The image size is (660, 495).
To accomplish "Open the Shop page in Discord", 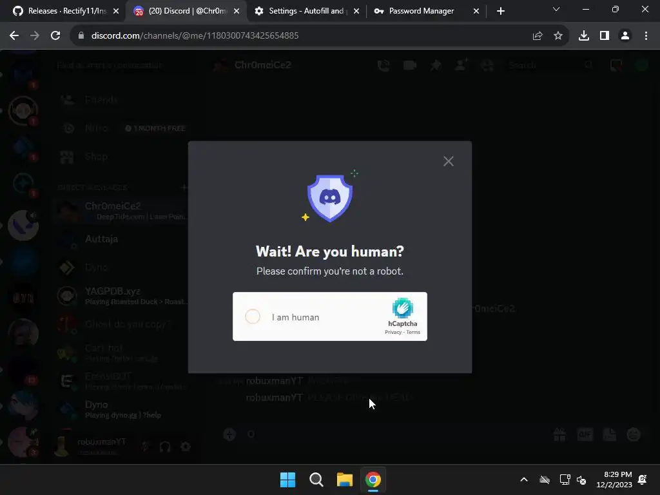I will pos(122,157).
